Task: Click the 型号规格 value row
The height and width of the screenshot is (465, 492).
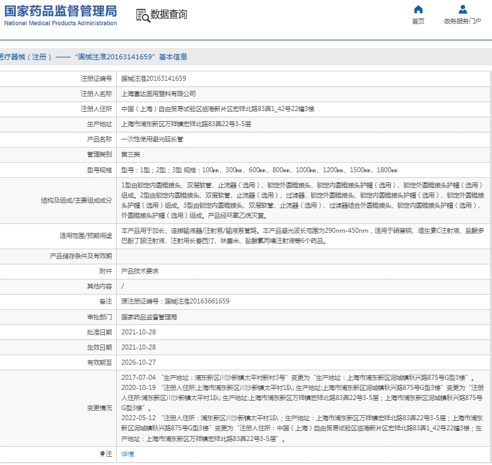Action: [259, 170]
